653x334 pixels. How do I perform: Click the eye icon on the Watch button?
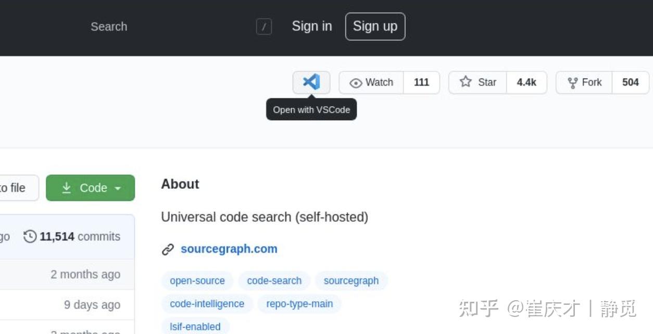pyautogui.click(x=355, y=82)
